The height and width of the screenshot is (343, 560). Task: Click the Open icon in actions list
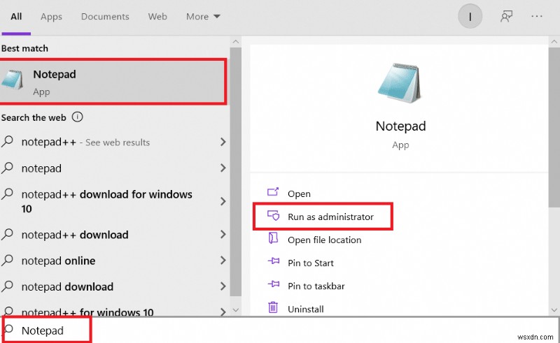click(x=273, y=194)
